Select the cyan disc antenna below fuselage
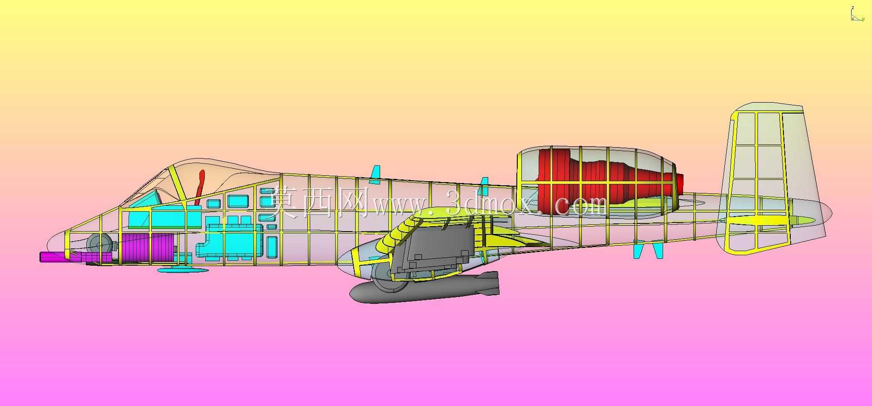 pos(183,270)
